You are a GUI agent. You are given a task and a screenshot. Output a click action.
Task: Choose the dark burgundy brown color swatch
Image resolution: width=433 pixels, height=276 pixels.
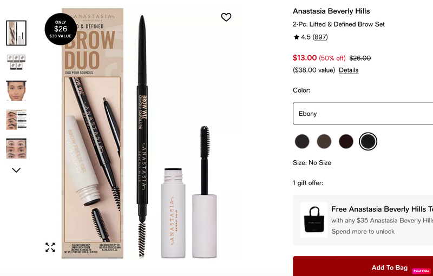tap(346, 141)
